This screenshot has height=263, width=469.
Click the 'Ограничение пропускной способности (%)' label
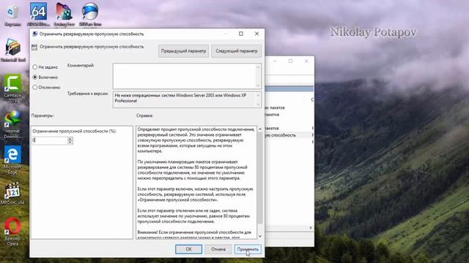point(74,131)
